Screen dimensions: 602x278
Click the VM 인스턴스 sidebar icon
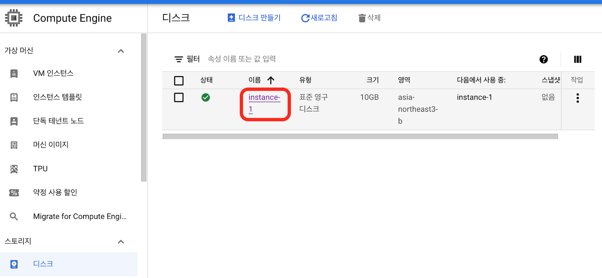(14, 74)
